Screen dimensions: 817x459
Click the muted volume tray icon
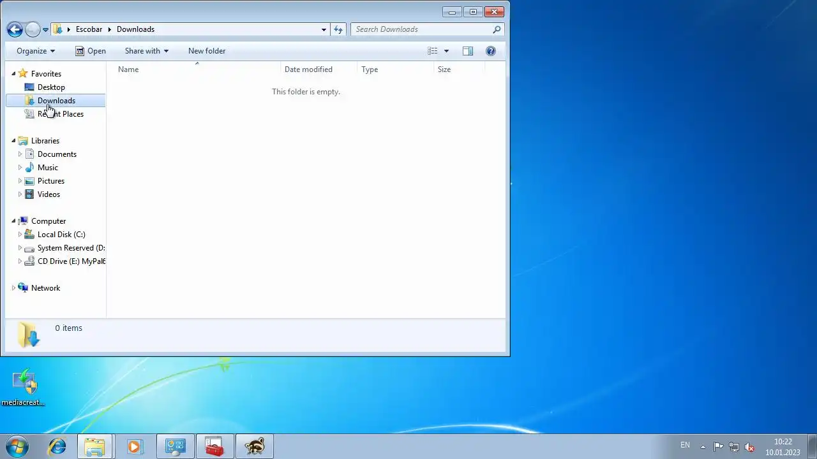(x=750, y=447)
